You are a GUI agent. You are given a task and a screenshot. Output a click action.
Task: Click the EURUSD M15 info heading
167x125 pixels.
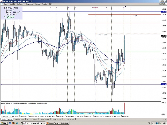click(11, 8)
